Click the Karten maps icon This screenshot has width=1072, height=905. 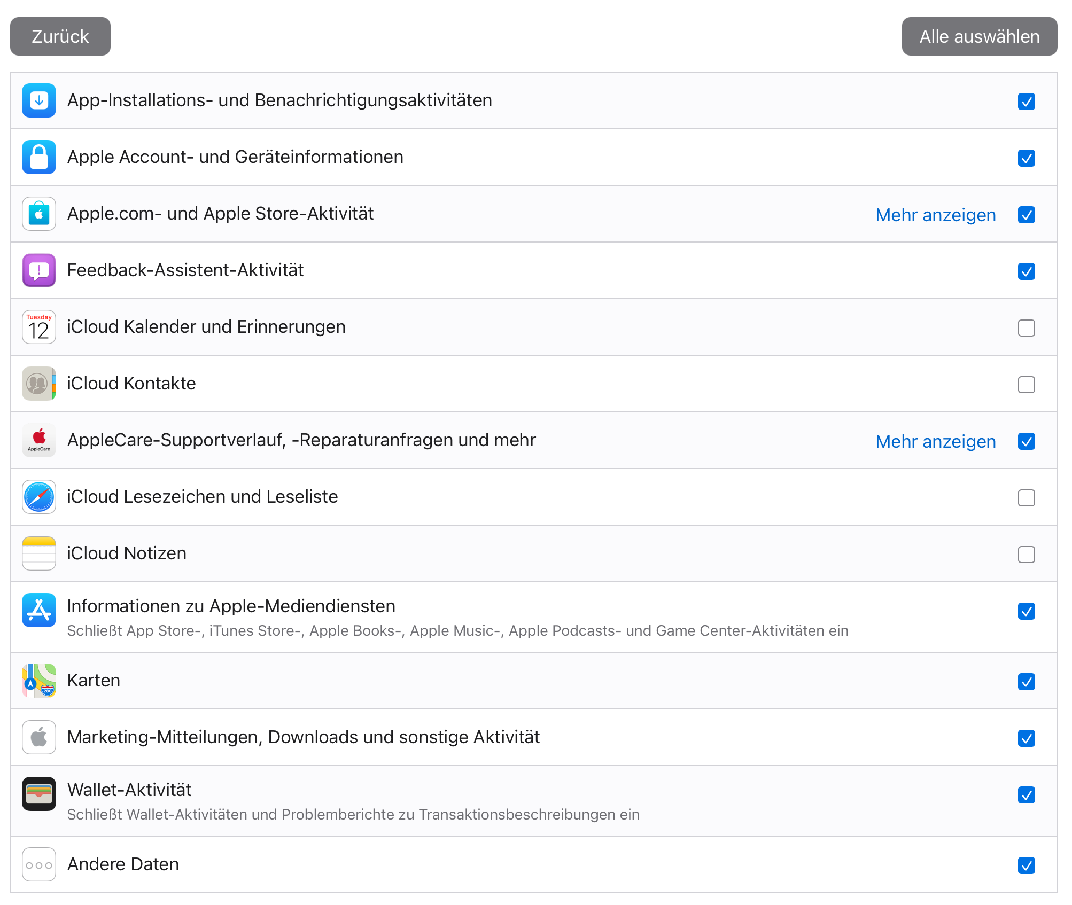click(x=39, y=681)
